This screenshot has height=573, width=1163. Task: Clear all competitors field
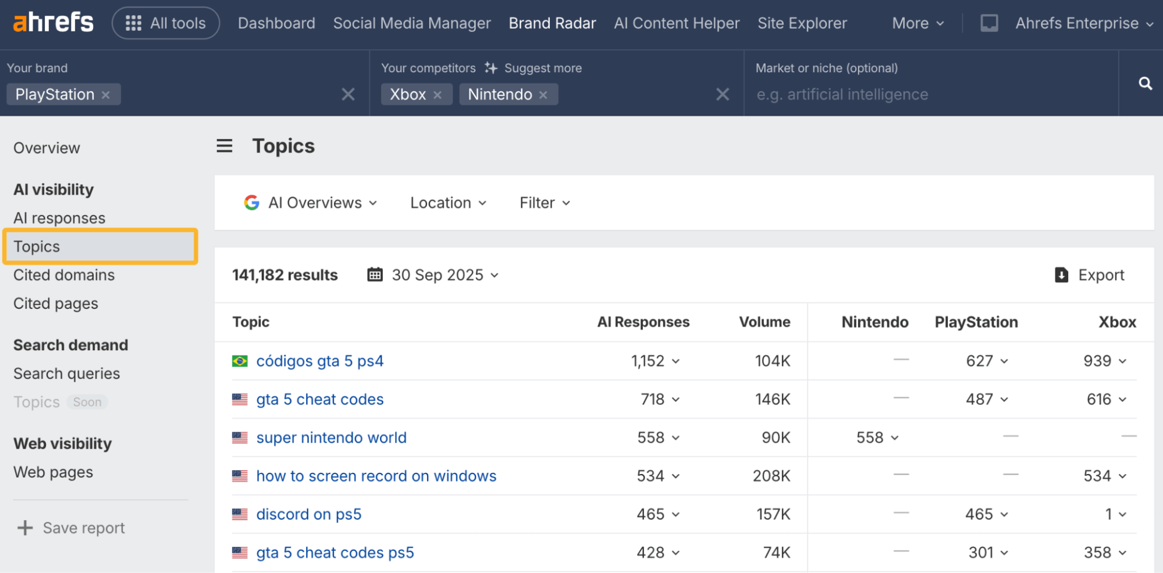coord(722,94)
